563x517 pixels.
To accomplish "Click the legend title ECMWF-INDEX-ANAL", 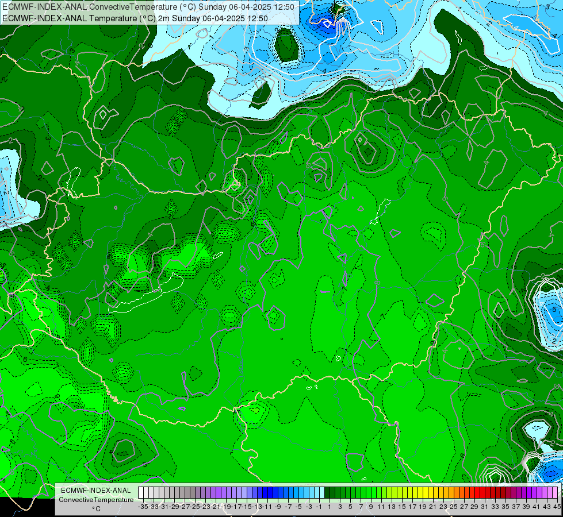I will pyautogui.click(x=96, y=491).
